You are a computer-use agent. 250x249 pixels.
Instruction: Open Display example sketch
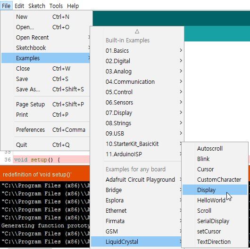pos(215,190)
